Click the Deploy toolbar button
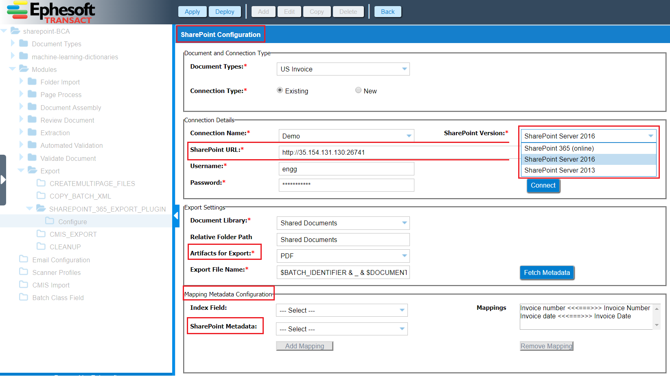This screenshot has height=376, width=670. point(225,12)
